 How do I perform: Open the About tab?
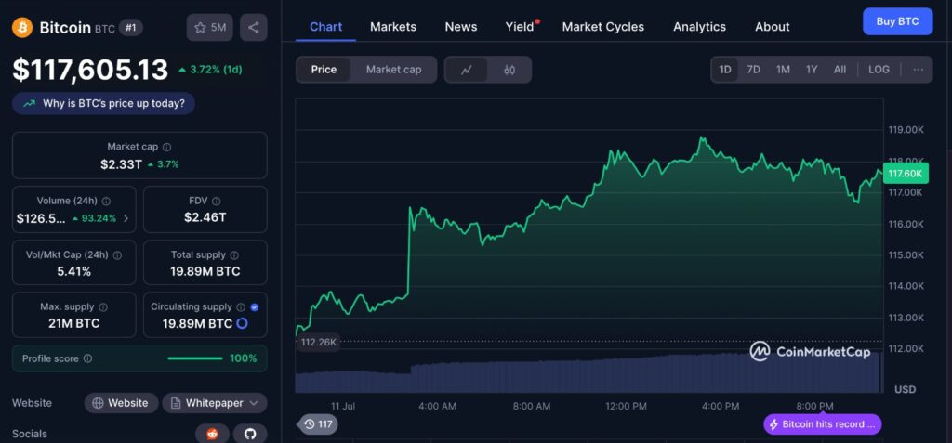coord(773,27)
